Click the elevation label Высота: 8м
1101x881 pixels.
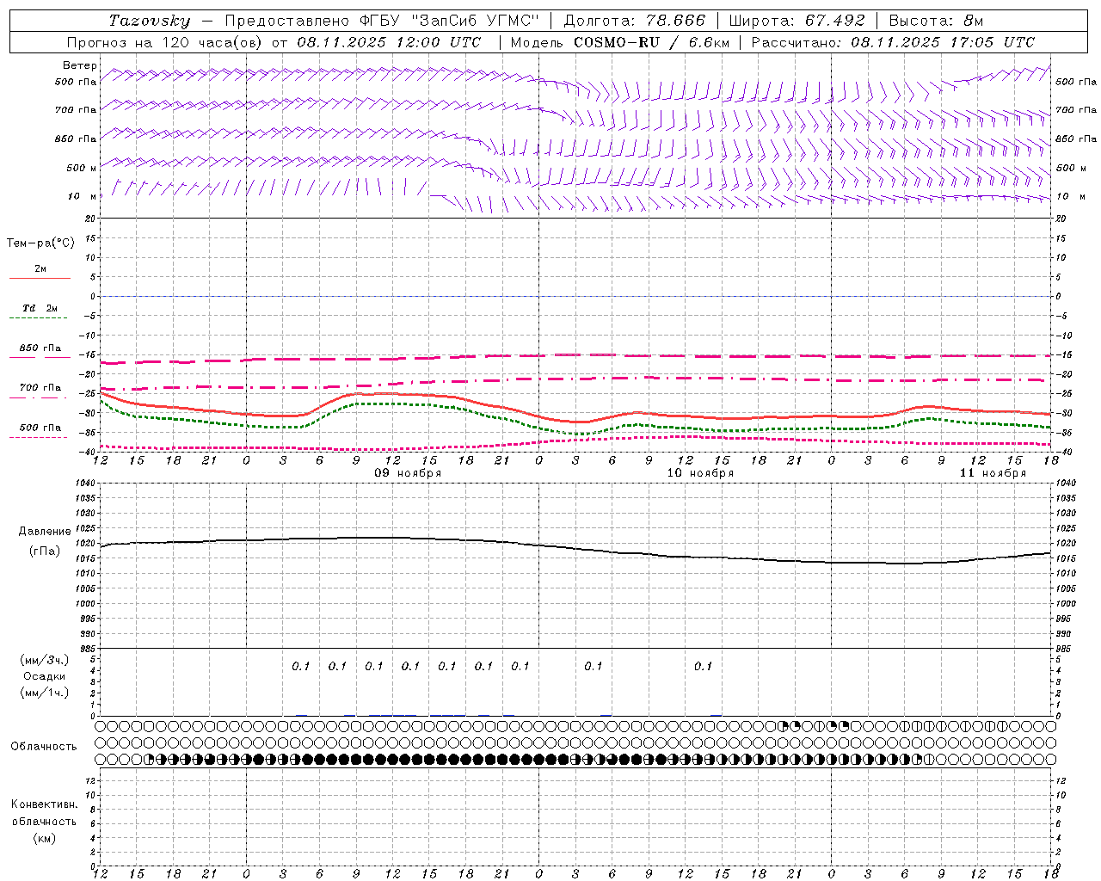click(x=936, y=21)
